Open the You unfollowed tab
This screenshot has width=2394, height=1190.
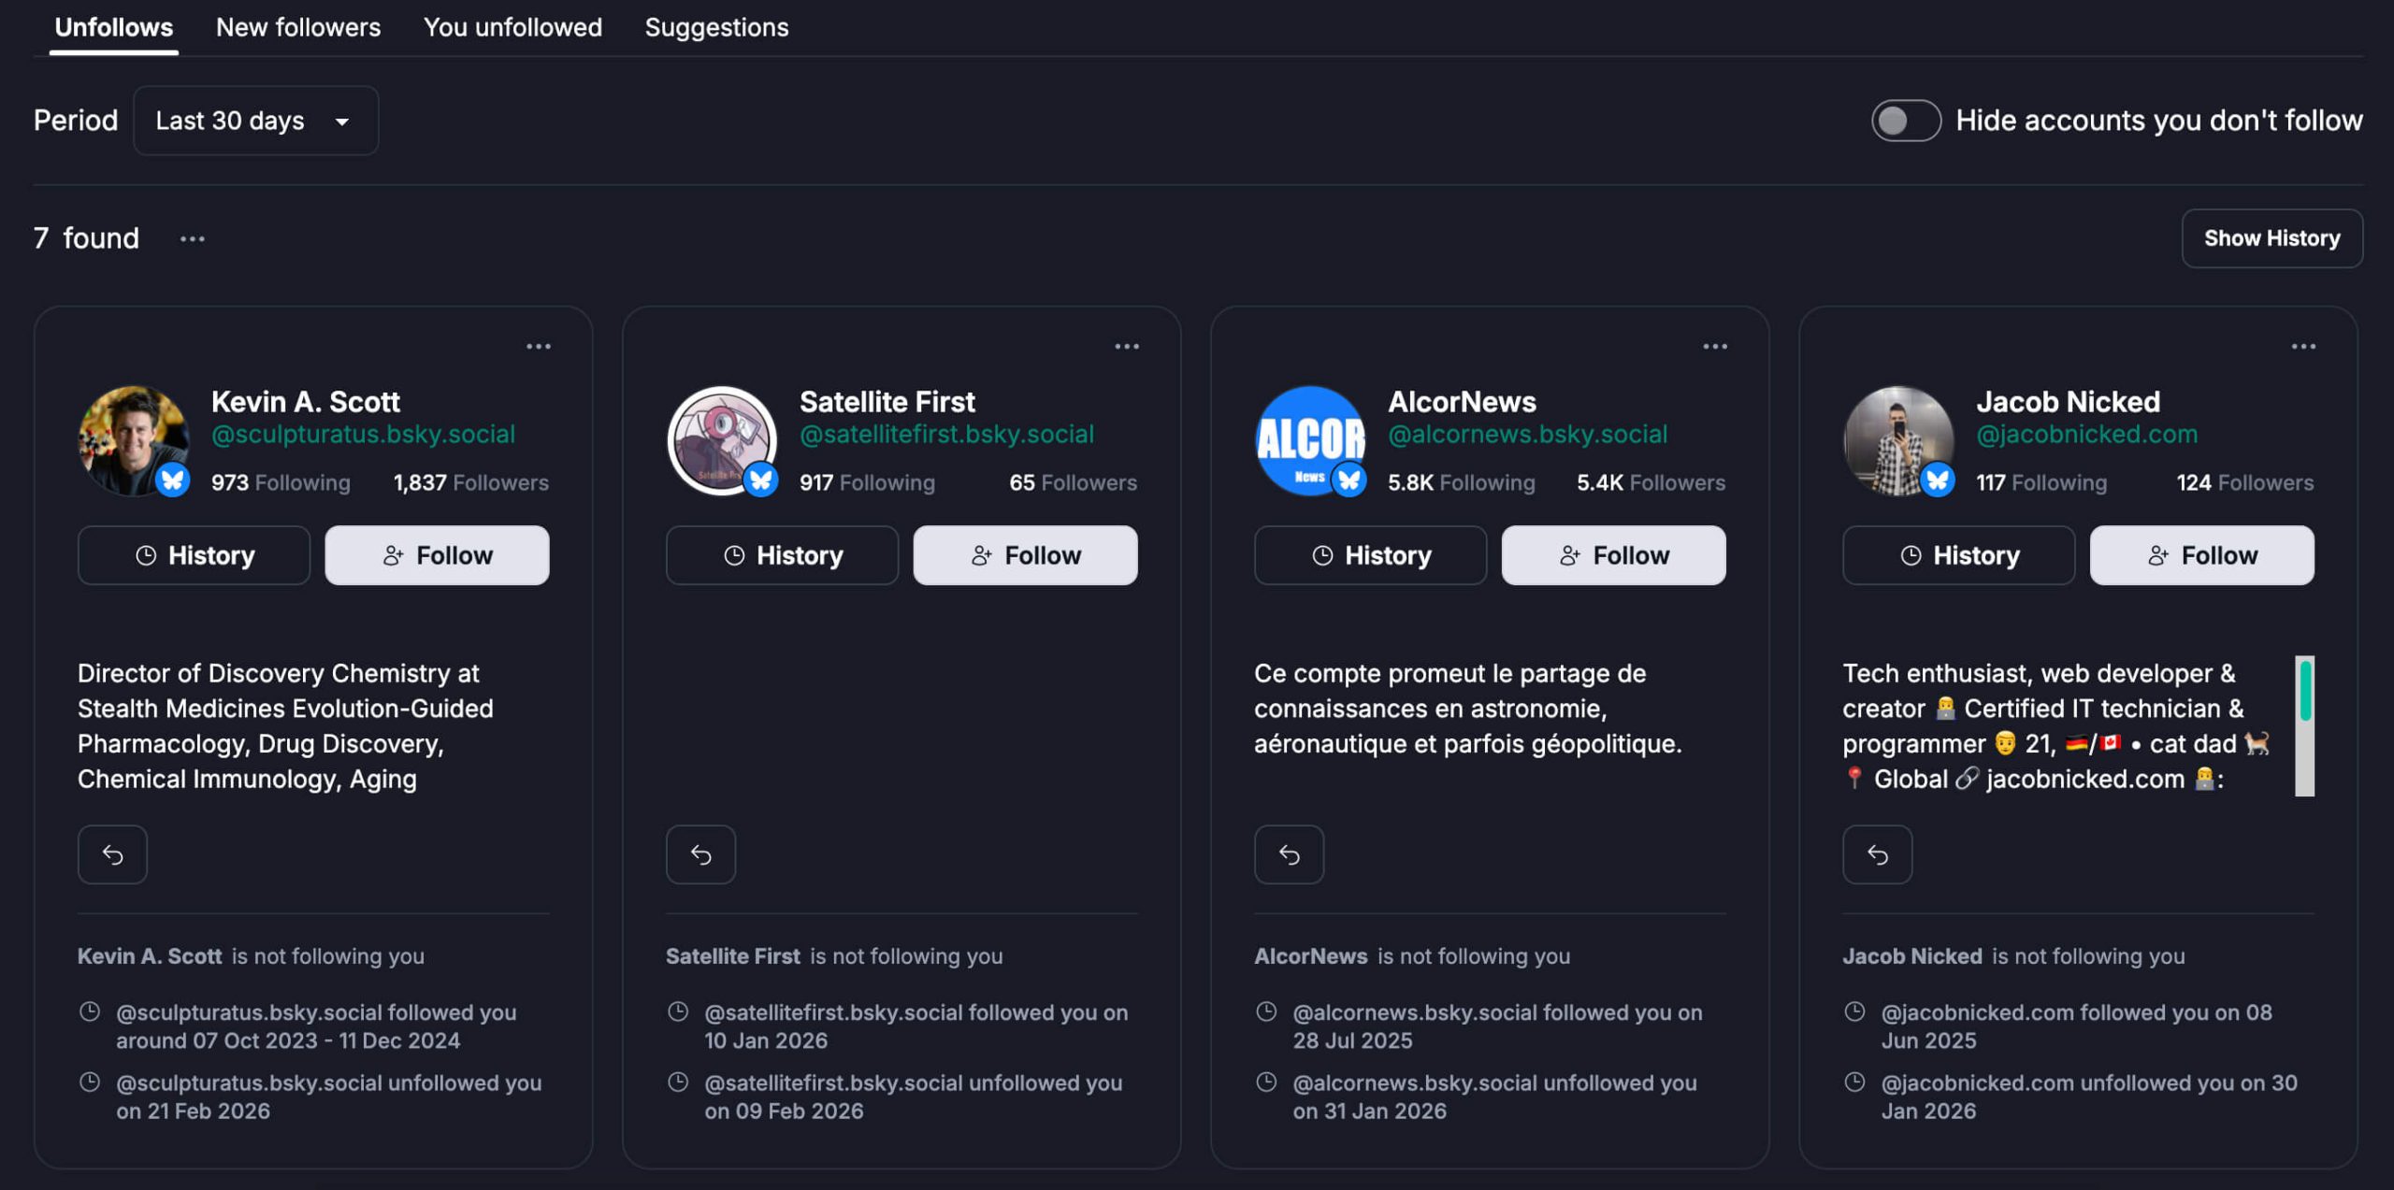[512, 28]
